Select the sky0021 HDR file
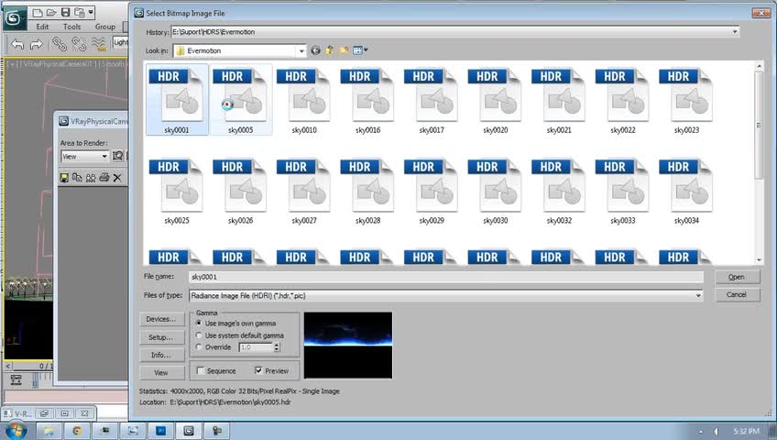Image resolution: width=777 pixels, height=440 pixels. (559, 102)
